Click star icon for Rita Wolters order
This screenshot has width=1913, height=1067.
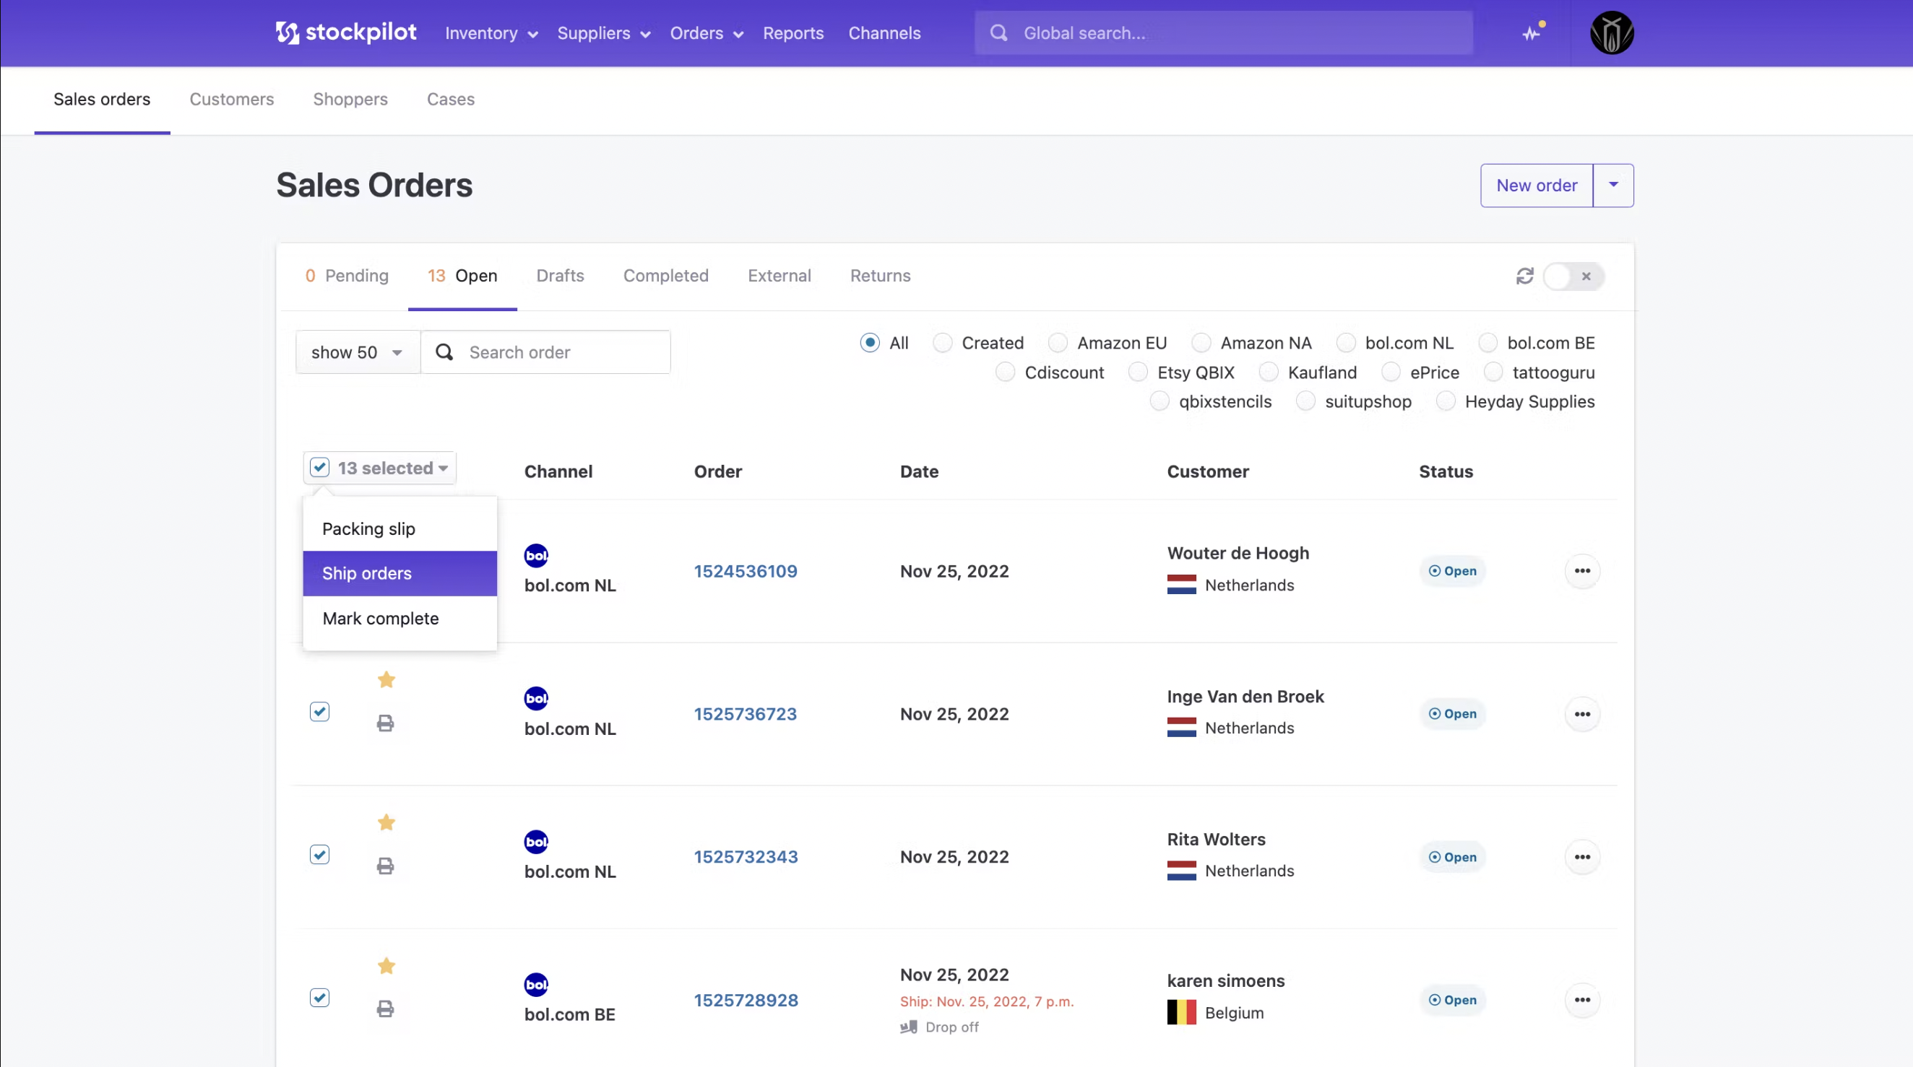pyautogui.click(x=387, y=822)
